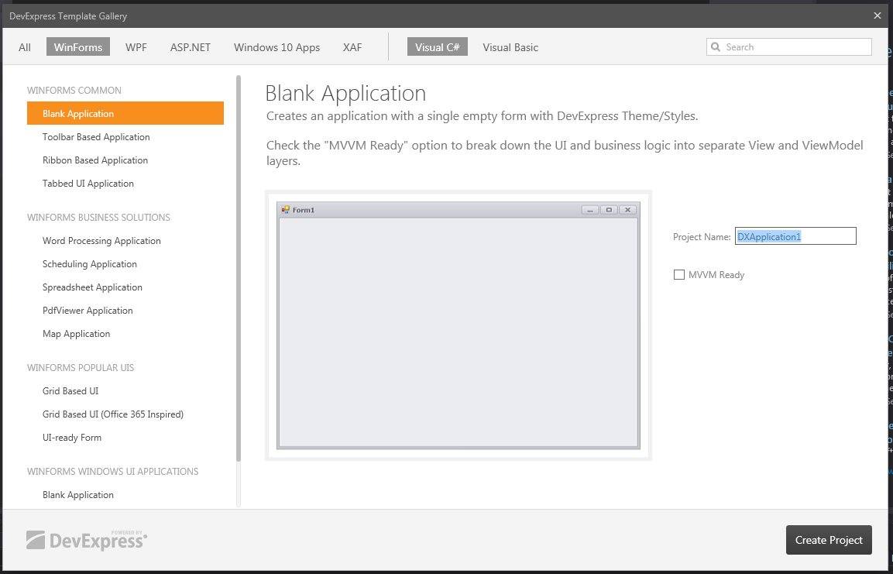Viewport: 893px width, 574px height.
Task: Close the Template Gallery window
Action: [877, 16]
